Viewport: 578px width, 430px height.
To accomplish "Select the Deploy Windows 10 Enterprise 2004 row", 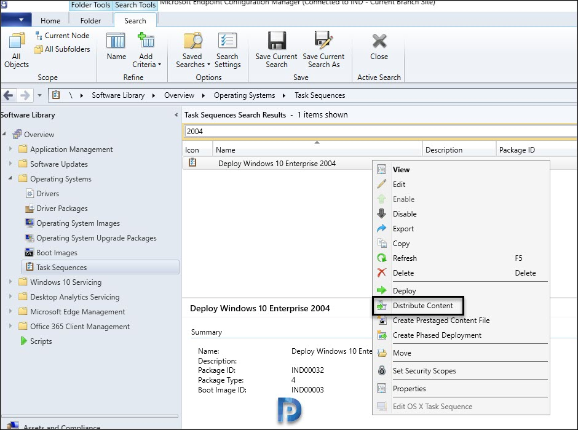I will tap(277, 164).
